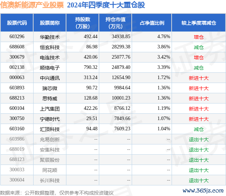
Task: Select stock name 宁德时代
Action: [50, 119]
